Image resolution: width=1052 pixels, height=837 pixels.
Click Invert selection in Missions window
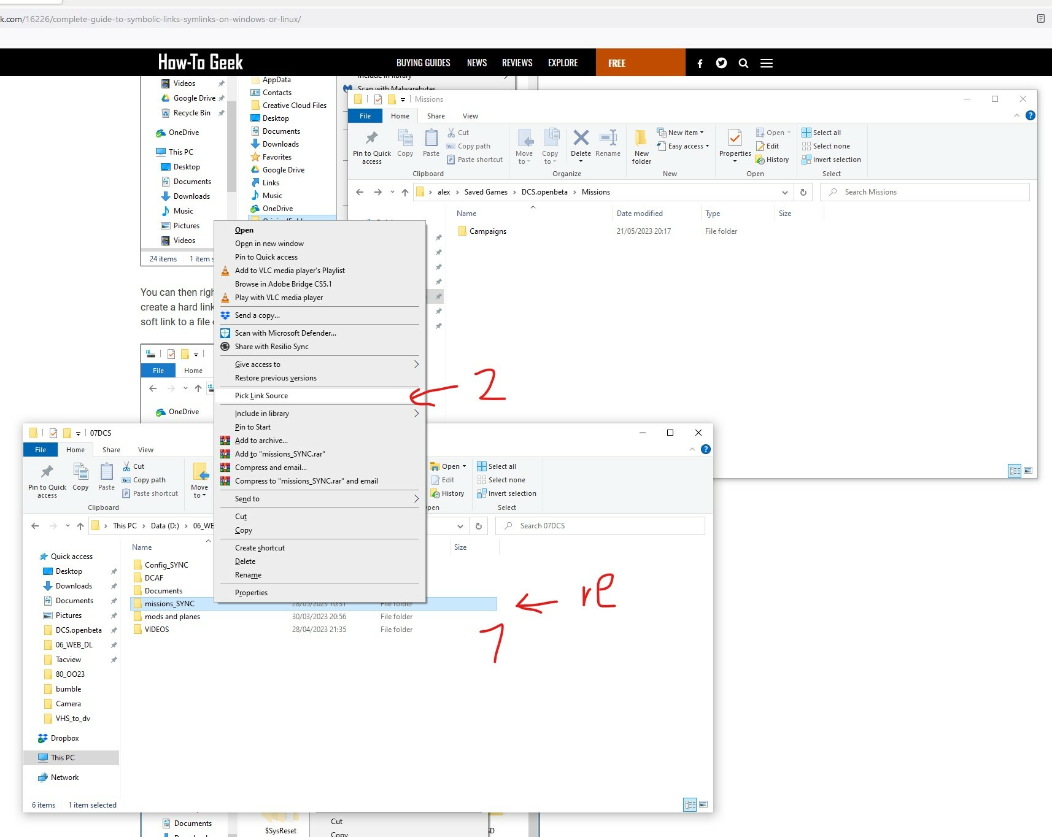[831, 160]
